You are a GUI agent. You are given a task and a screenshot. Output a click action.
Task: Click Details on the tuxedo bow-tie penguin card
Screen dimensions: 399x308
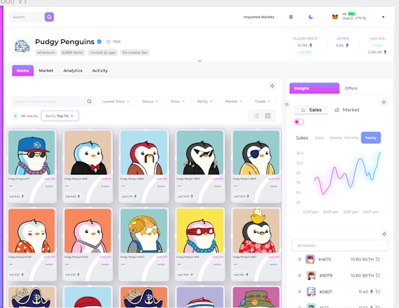[105, 186]
